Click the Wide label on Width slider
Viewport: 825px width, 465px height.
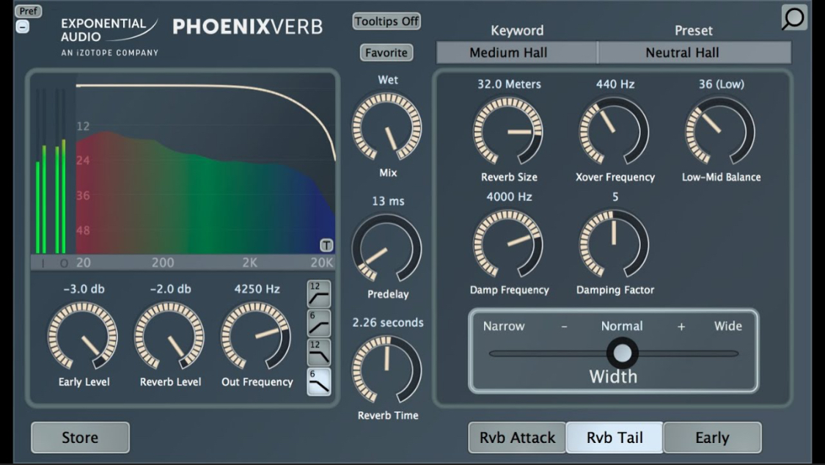click(728, 326)
